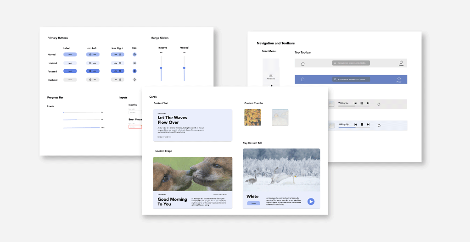This screenshot has width=470, height=242.
Task: Click the Normal state Label button
Action: click(70, 55)
